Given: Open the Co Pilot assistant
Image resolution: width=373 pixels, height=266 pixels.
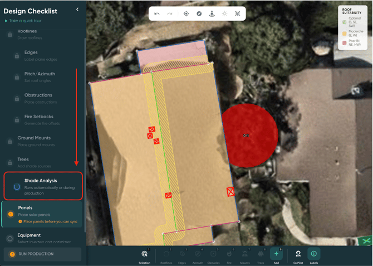Looking at the screenshot, I should [x=298, y=255].
